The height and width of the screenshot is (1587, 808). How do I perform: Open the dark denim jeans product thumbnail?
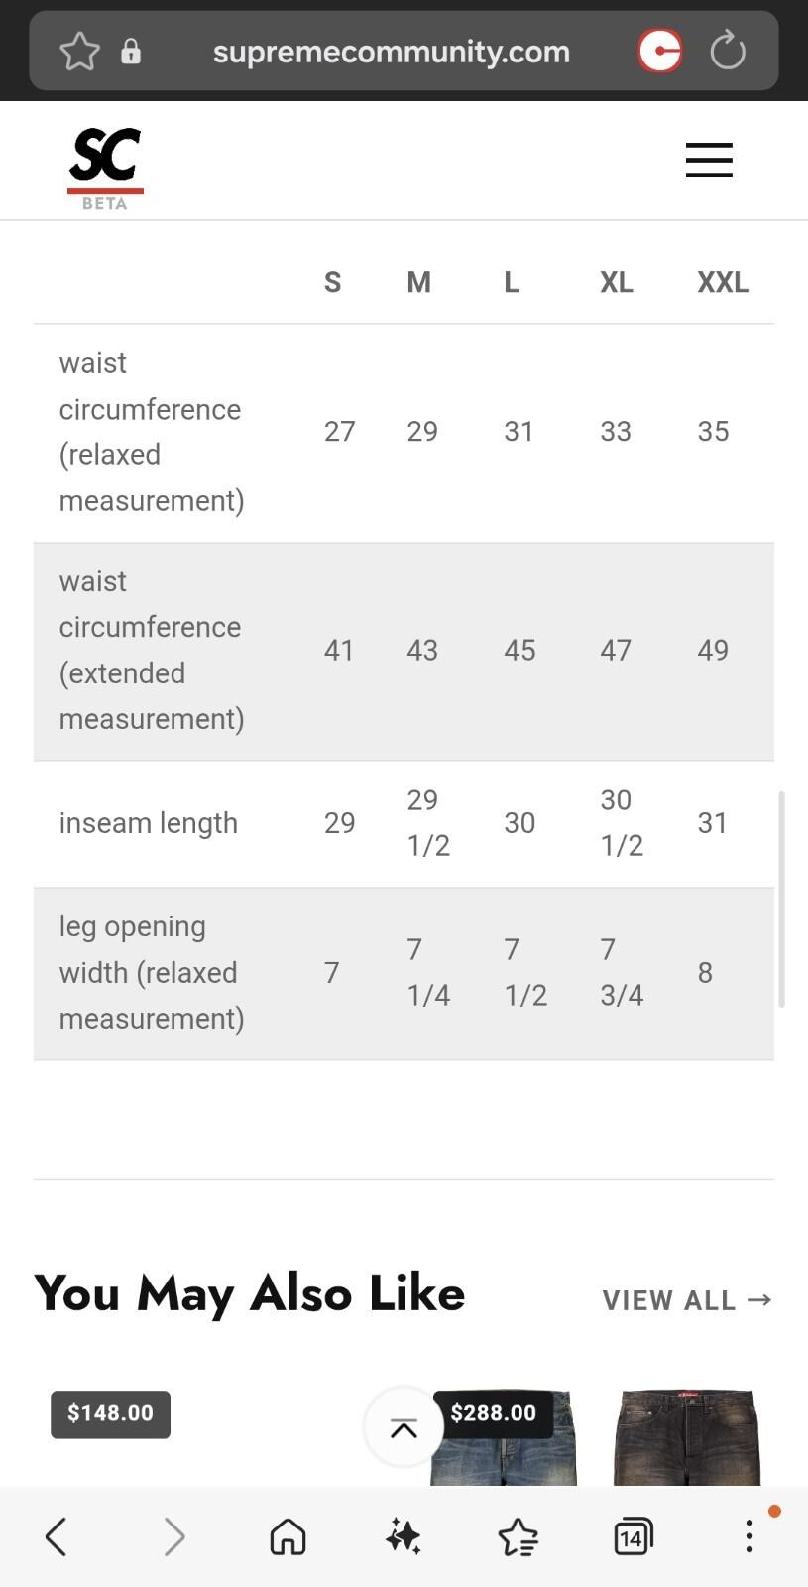point(686,1436)
